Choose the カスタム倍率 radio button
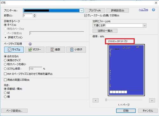 (x=5, y=69)
